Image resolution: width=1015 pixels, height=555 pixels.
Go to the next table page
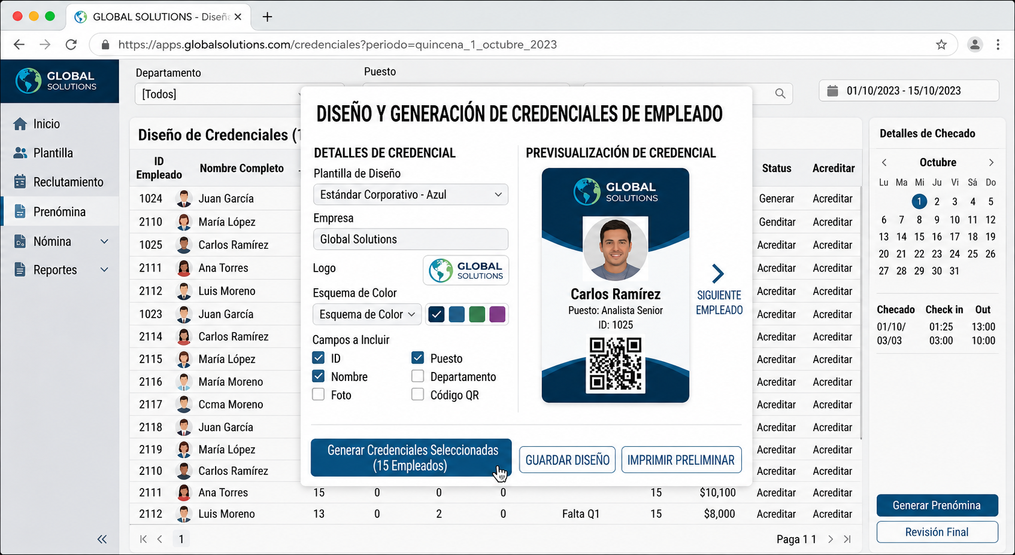click(x=831, y=539)
